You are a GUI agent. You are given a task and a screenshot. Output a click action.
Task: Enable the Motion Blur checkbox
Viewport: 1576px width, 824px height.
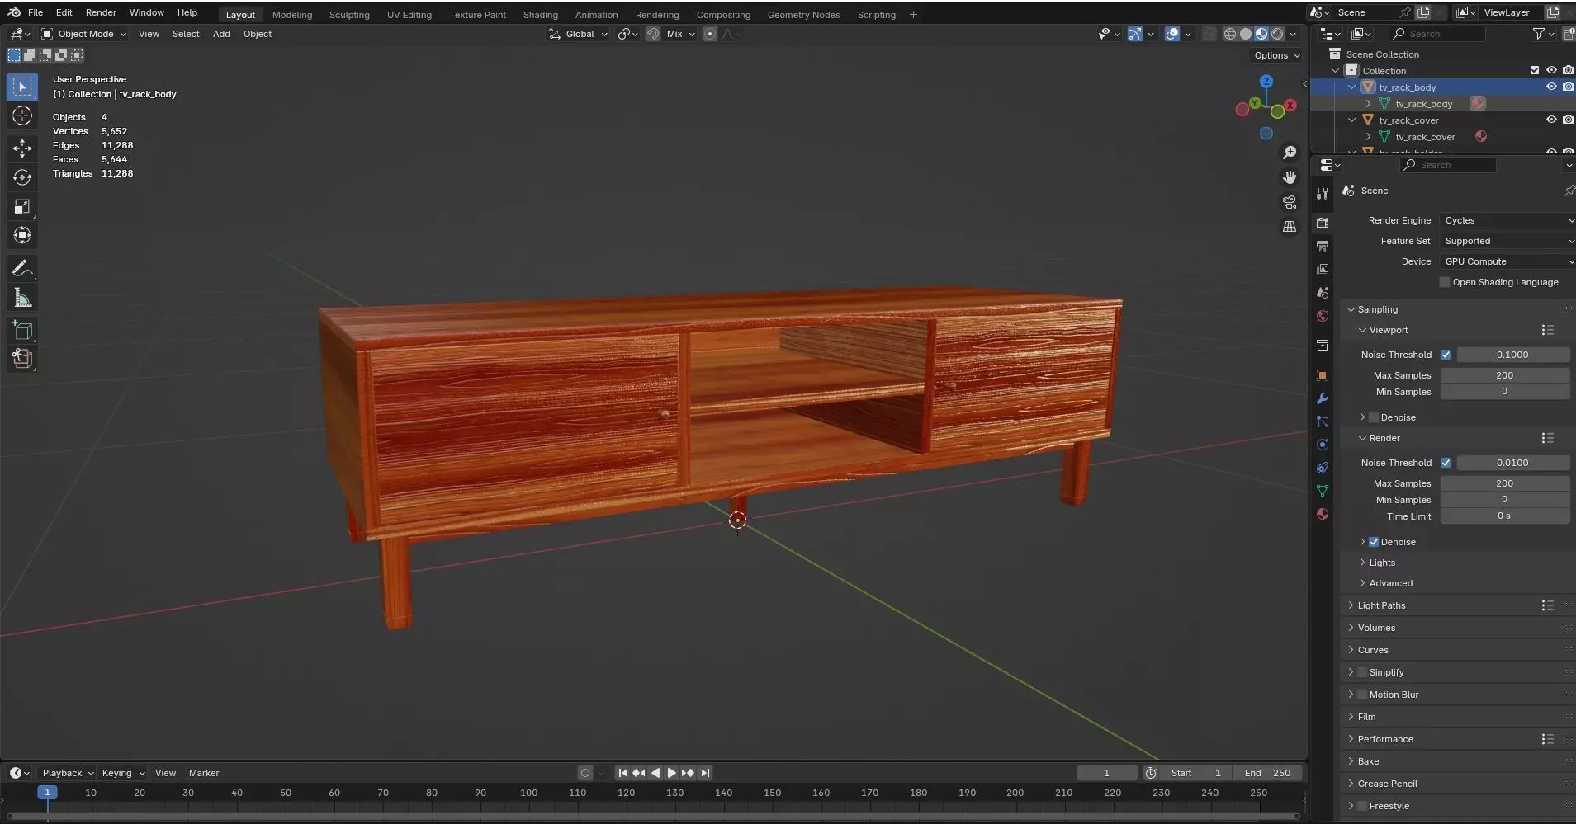click(x=1362, y=695)
